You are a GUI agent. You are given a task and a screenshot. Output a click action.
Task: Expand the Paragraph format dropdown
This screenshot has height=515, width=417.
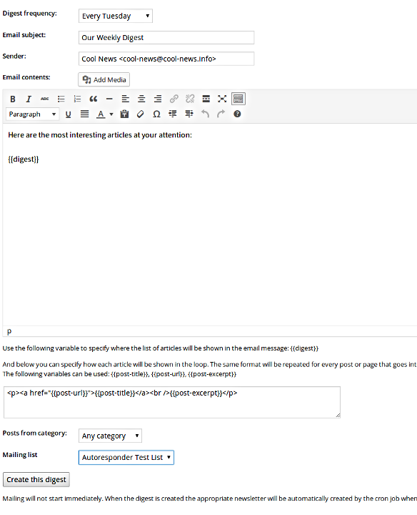click(32, 114)
